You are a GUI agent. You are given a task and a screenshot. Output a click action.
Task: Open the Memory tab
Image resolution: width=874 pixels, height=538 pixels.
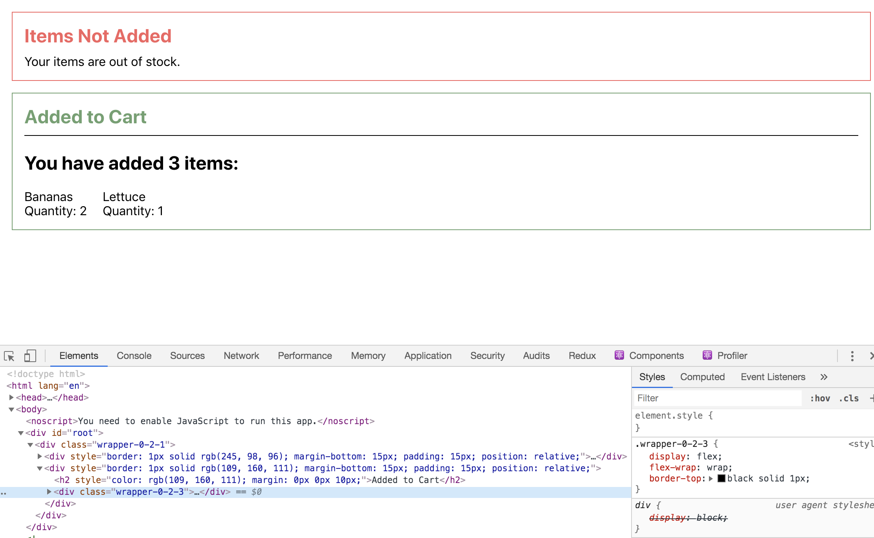tap(368, 356)
